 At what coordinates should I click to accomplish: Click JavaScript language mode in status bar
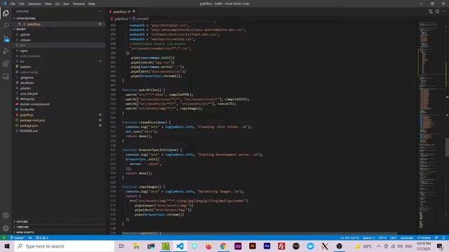pyautogui.click(x=407, y=238)
